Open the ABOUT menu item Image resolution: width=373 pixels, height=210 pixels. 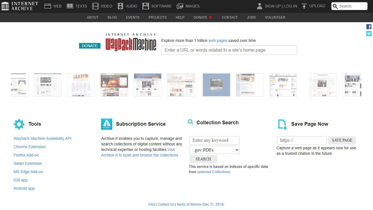point(92,17)
